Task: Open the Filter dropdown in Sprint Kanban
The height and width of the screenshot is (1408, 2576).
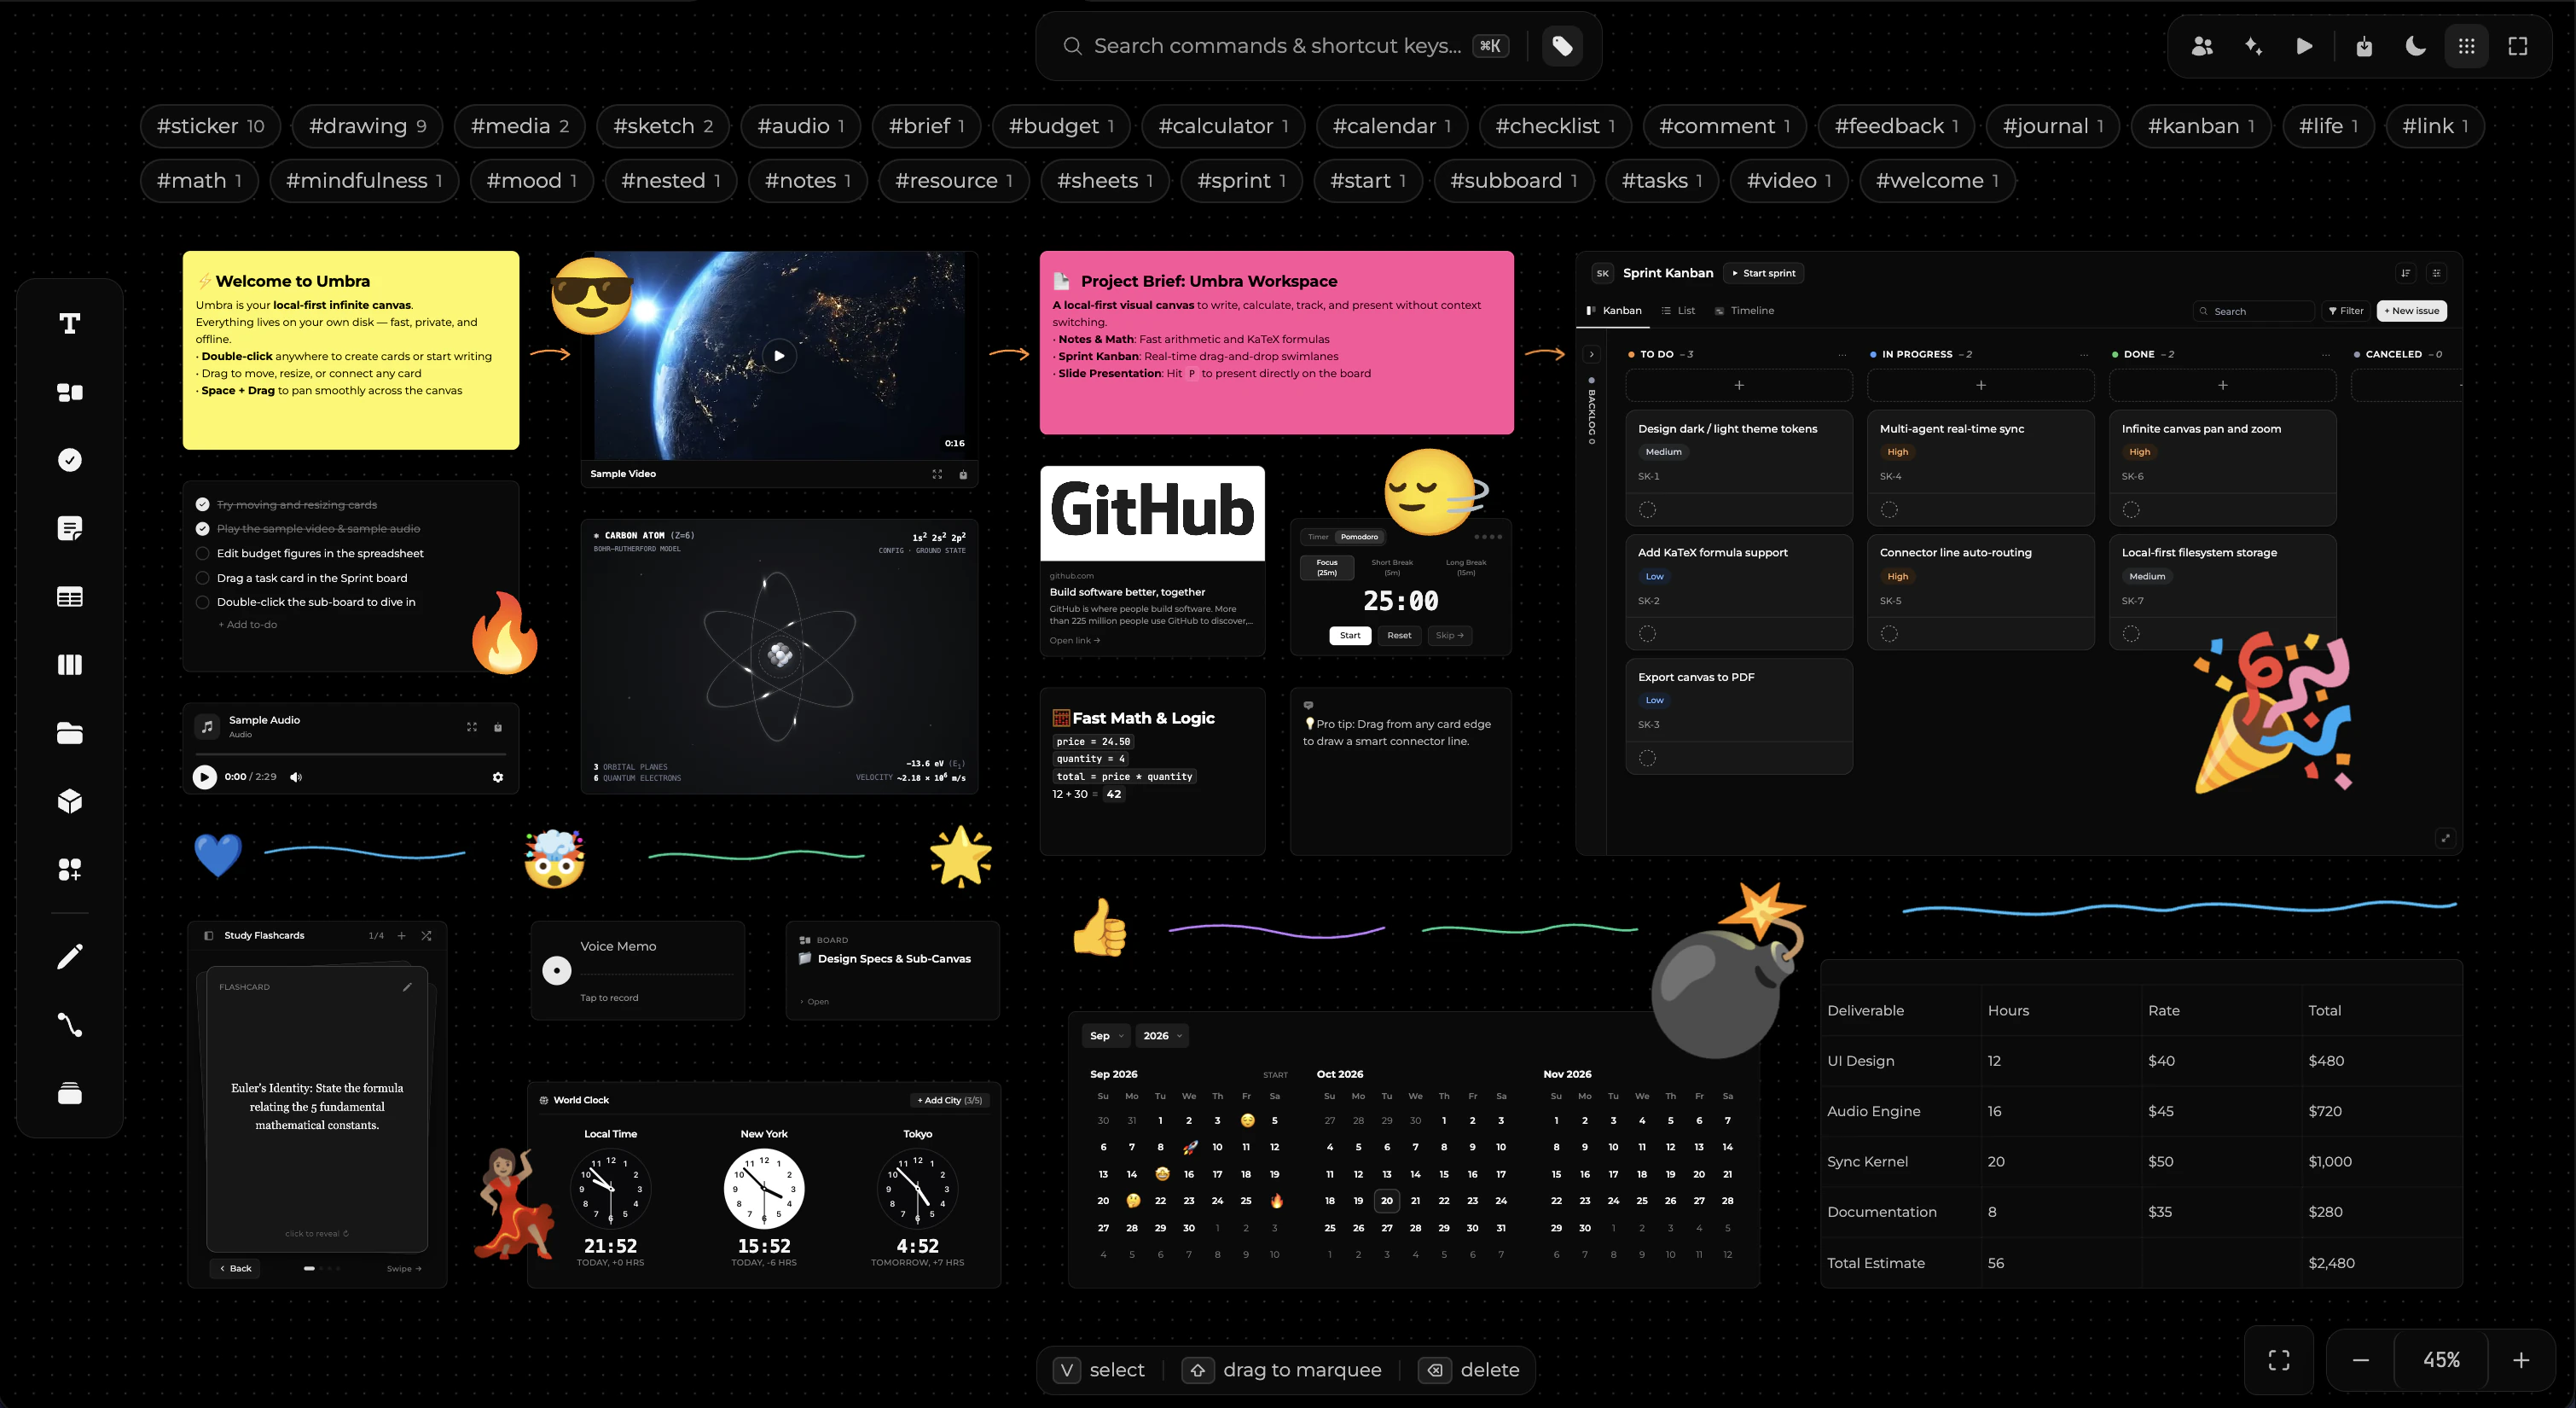Action: tap(2345, 311)
